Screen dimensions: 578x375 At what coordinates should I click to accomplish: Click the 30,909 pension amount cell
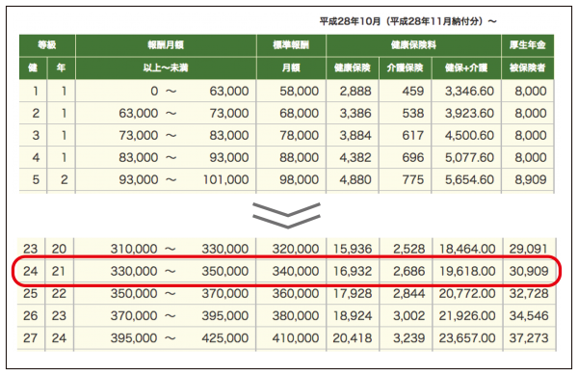(x=529, y=272)
